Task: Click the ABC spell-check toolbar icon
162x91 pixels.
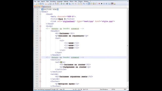Action: [112, 4]
